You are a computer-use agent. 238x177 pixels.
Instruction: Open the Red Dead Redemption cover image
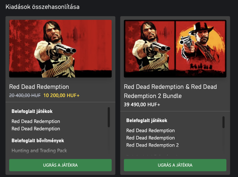[x=60, y=49]
